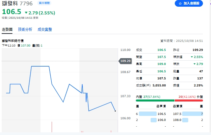Click the red 外盤 ratio bar
Viewport: 211px width, 135px height.
click(x=189, y=100)
